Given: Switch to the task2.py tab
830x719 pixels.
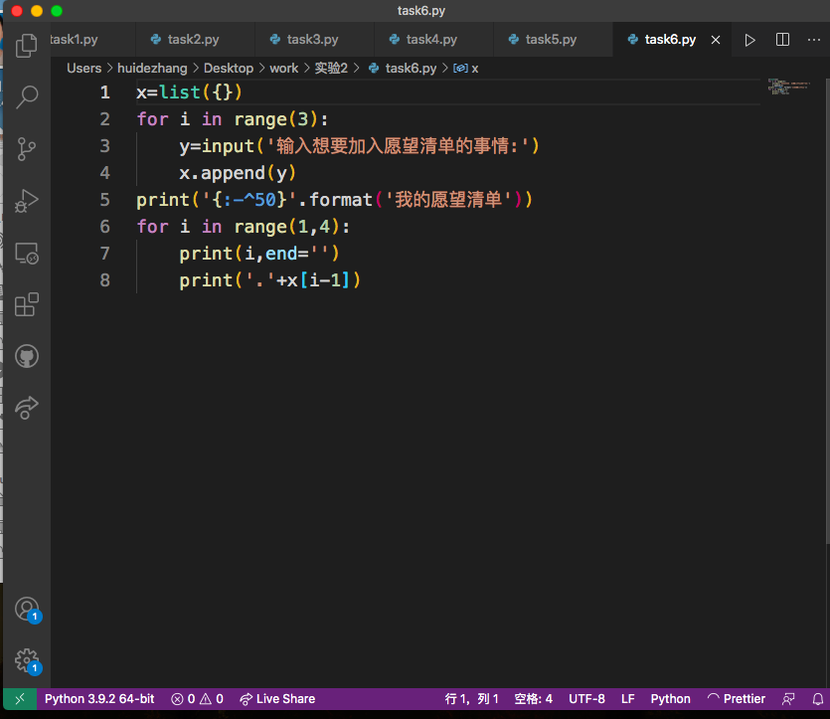Looking at the screenshot, I should point(195,40).
